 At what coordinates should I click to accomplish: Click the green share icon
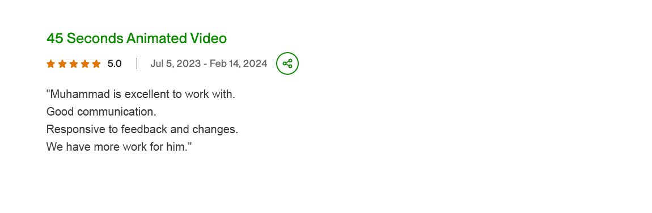287,63
